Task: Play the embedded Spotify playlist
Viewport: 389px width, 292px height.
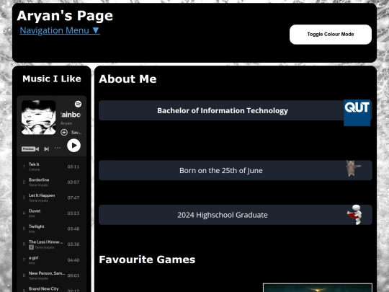Action: click(73, 146)
